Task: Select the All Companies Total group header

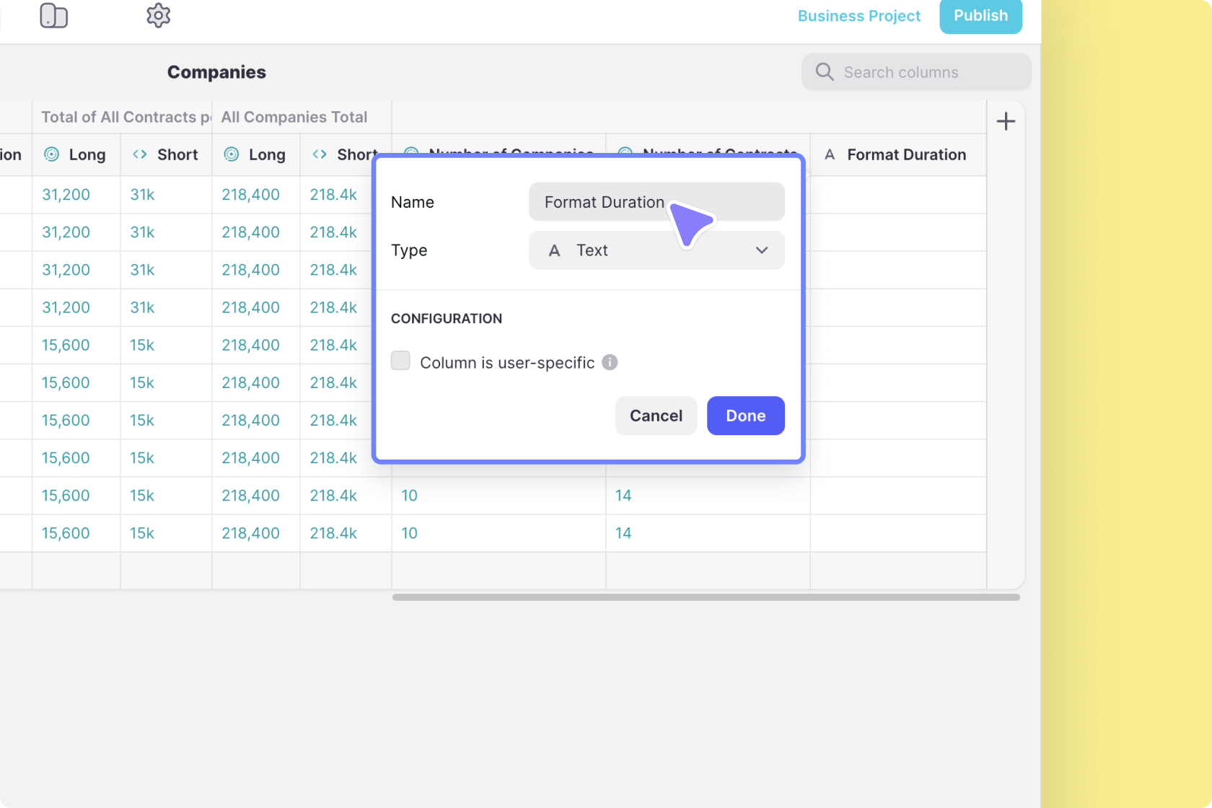Action: pos(294,117)
